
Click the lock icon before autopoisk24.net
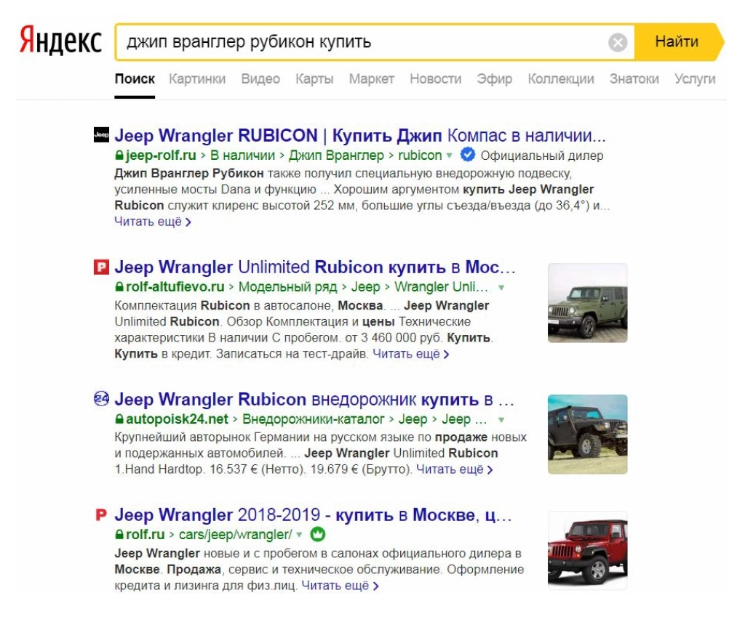pyautogui.click(x=119, y=419)
